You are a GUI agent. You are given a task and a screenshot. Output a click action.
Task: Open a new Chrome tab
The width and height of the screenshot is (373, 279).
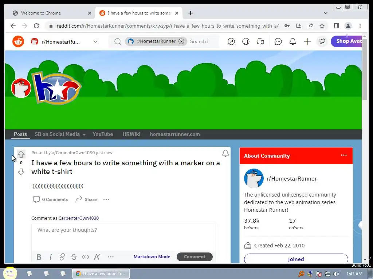click(190, 13)
